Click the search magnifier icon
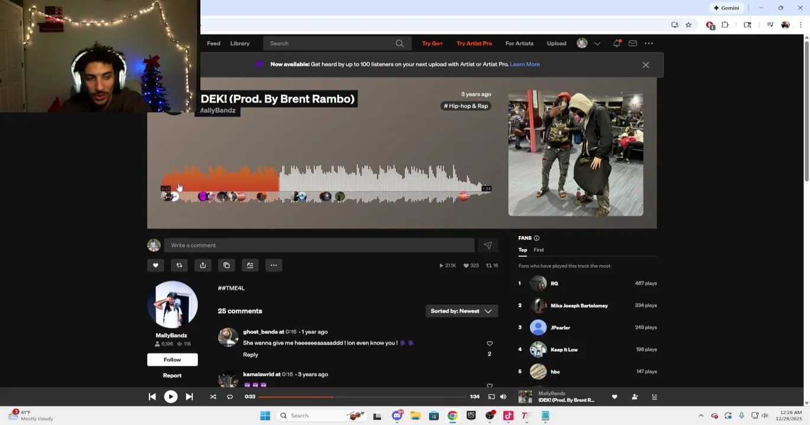The width and height of the screenshot is (810, 425). pyautogui.click(x=400, y=43)
